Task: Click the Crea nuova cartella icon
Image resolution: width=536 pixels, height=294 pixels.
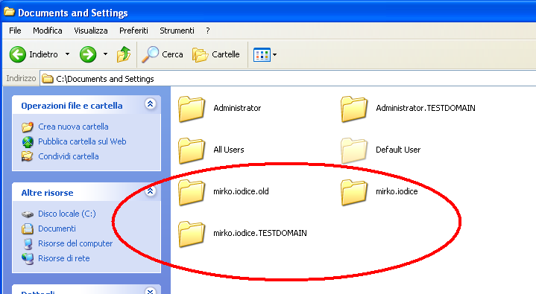Action: pos(28,127)
